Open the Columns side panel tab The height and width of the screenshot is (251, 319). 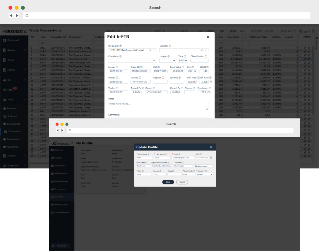(x=317, y=43)
